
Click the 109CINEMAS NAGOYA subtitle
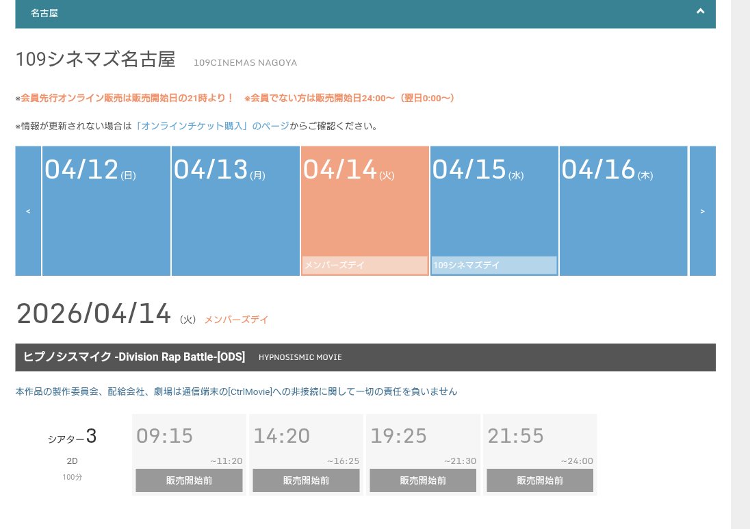246,63
